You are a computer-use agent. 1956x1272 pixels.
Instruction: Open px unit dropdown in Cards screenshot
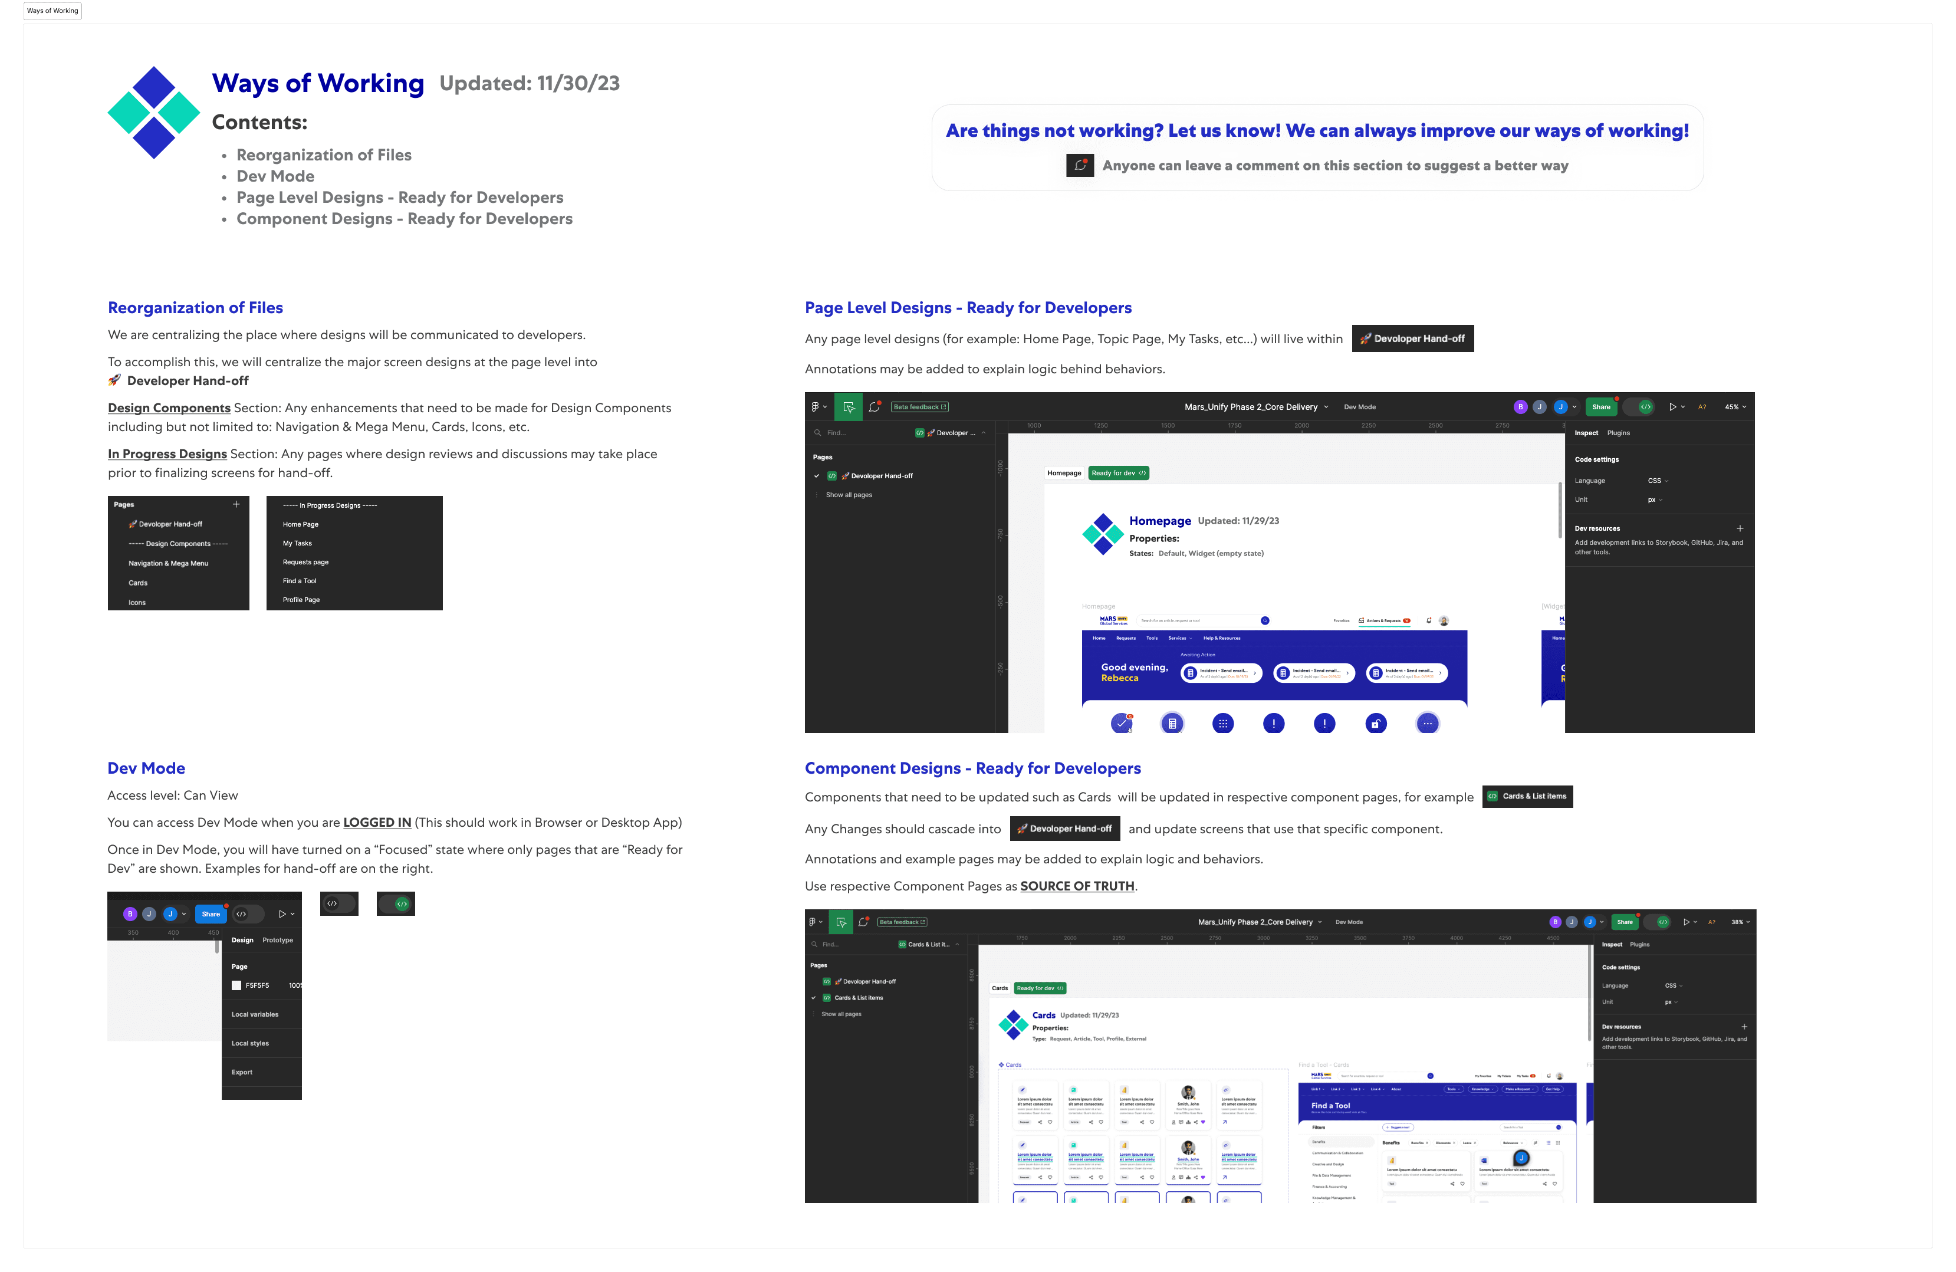[x=1671, y=1002]
